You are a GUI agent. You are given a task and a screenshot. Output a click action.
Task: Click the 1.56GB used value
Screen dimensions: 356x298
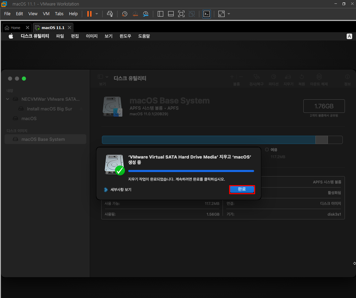pos(213,214)
